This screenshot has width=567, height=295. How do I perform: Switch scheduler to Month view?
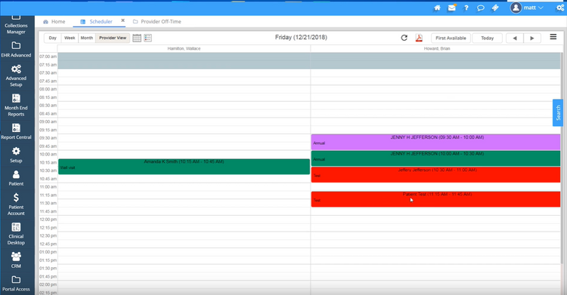(x=87, y=38)
